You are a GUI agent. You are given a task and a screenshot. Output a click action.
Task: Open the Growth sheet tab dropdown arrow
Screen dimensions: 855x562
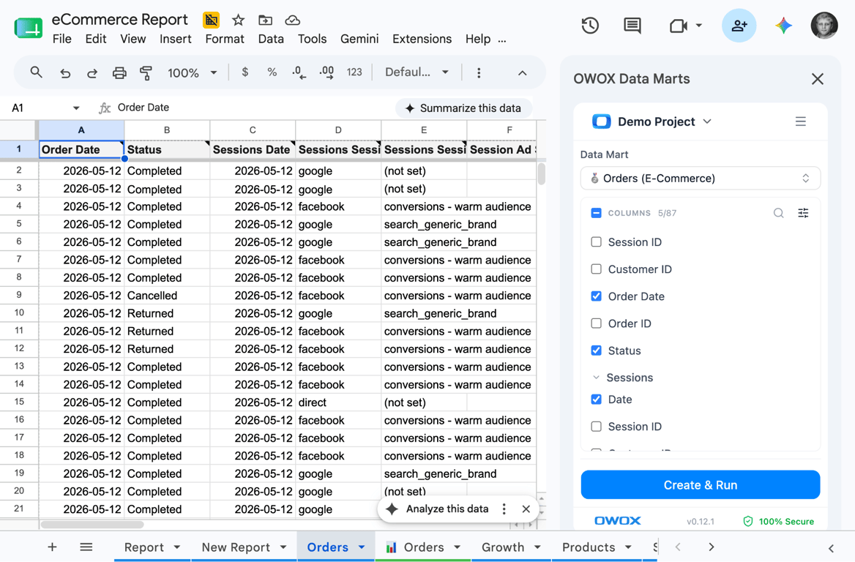coord(537,547)
